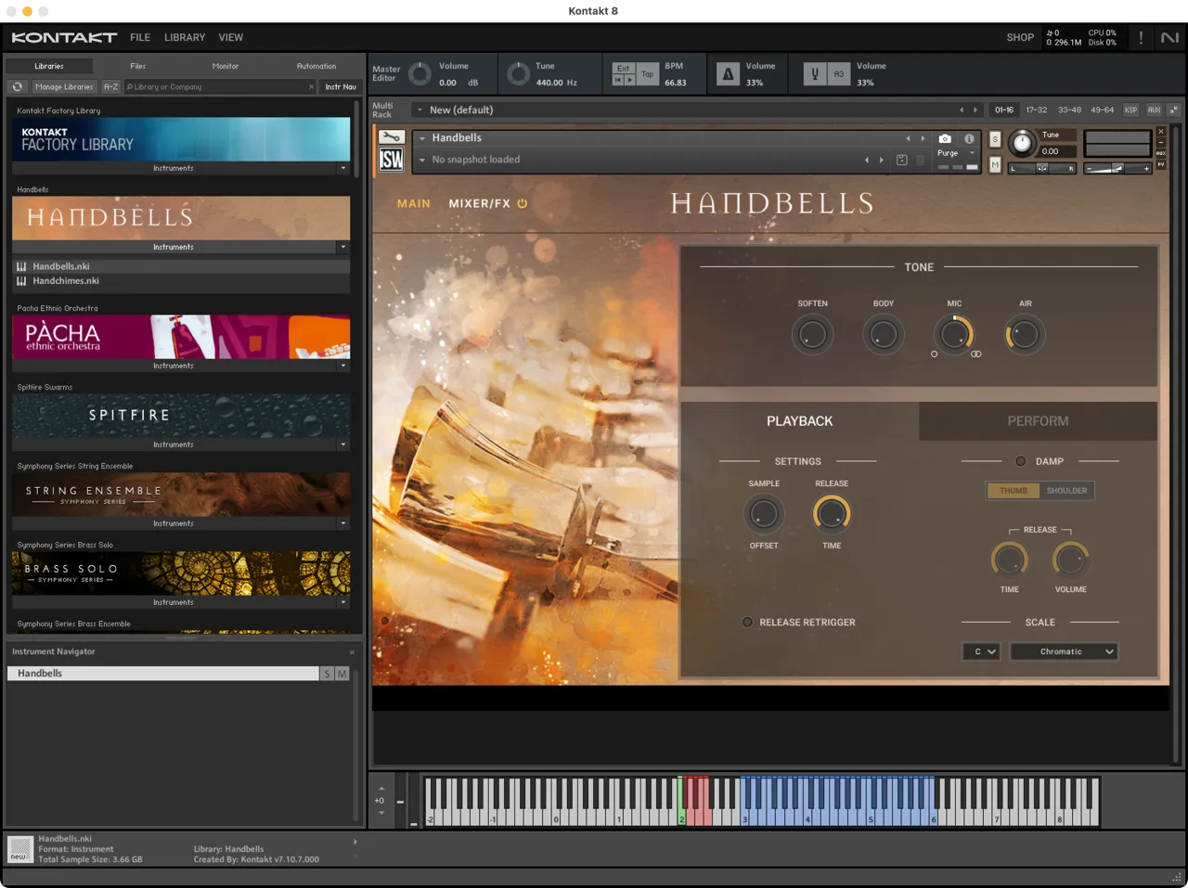The image size is (1188, 888).
Task: Click the refresh libraries icon in the Libraries panel
Action: click(16, 86)
